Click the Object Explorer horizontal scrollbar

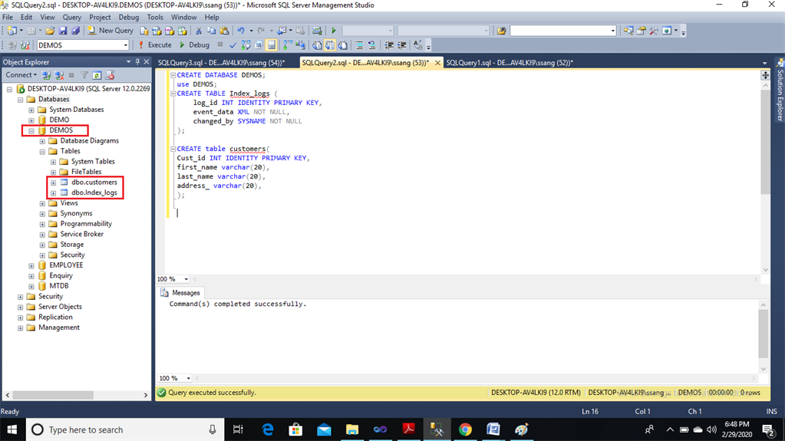click(53, 395)
